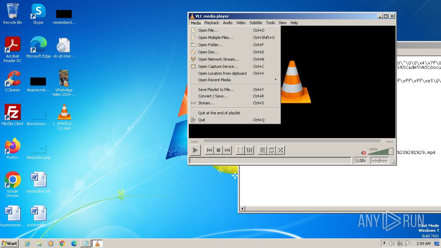Image resolution: width=441 pixels, height=248 pixels.
Task: Select the printimplem... Word document
Action: tap(38, 216)
